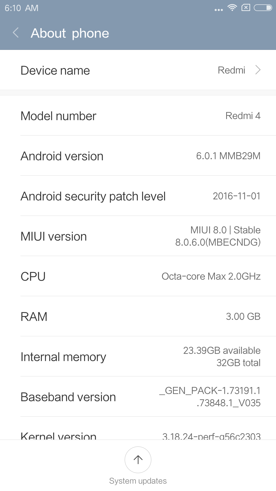This screenshot has height=491, width=276.
Task: Expand Device name chevron arrow
Action: 258,70
